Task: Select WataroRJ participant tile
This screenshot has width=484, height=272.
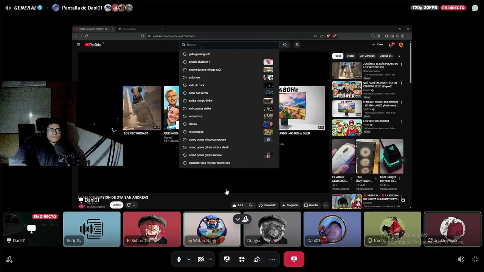Action: point(212,229)
